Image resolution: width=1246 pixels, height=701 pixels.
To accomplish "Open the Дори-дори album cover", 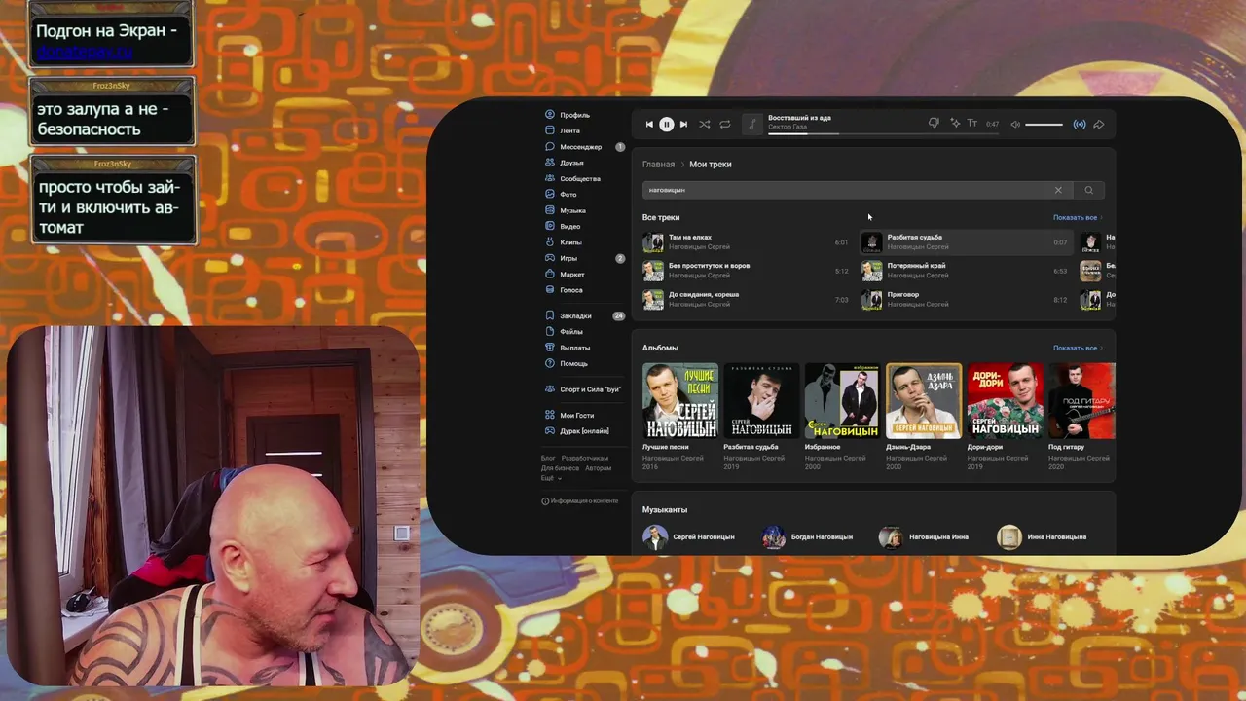I will coord(1005,401).
